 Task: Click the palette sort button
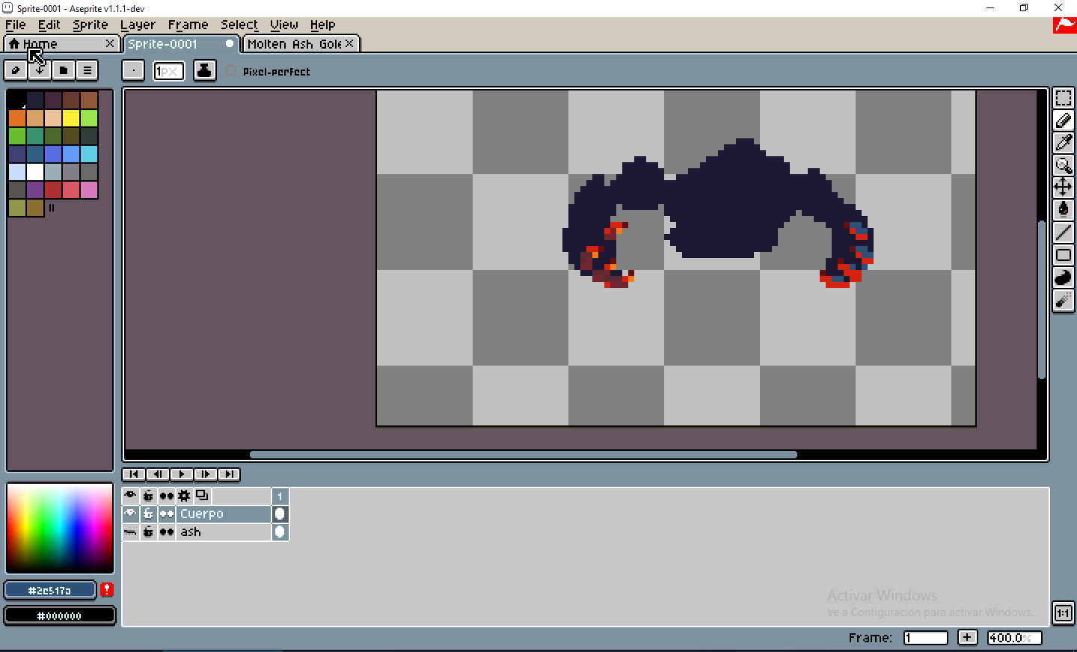click(x=40, y=70)
